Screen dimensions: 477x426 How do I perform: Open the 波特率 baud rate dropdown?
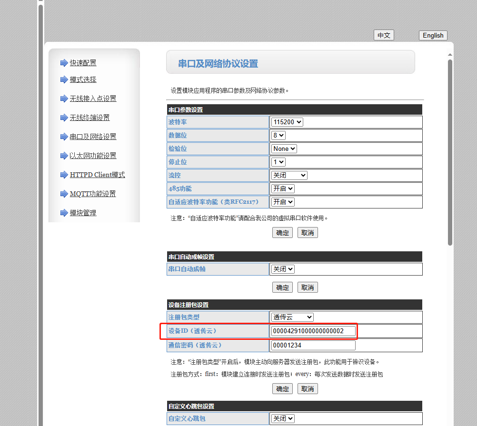[287, 122]
